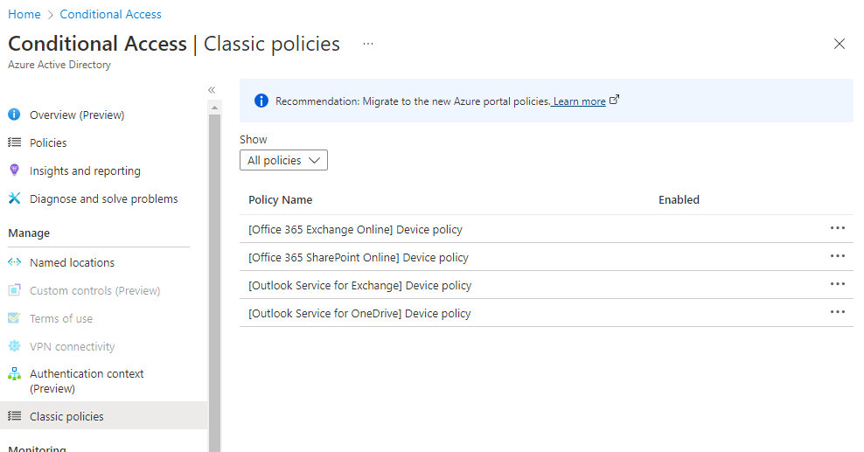Open the Outlook Service for Exchange Device policy
The image size is (864, 452).
[x=359, y=285]
